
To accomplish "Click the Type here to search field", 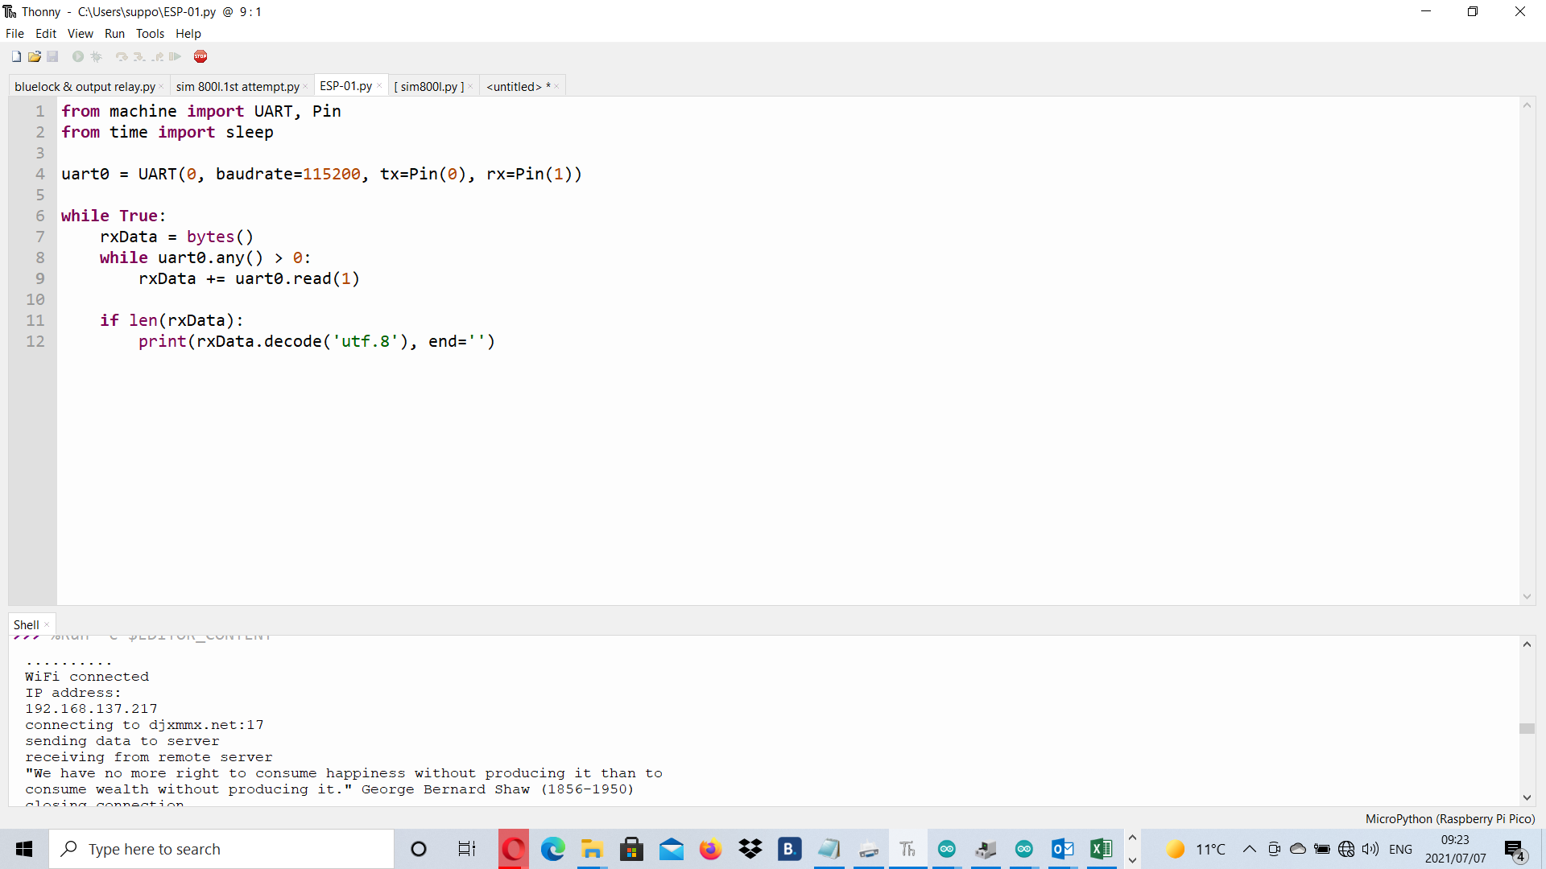I will (x=221, y=849).
